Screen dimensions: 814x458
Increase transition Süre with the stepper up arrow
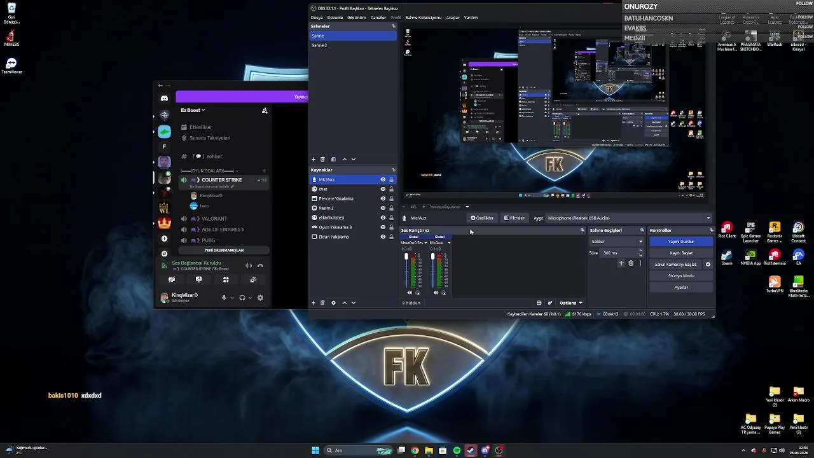[x=640, y=251]
